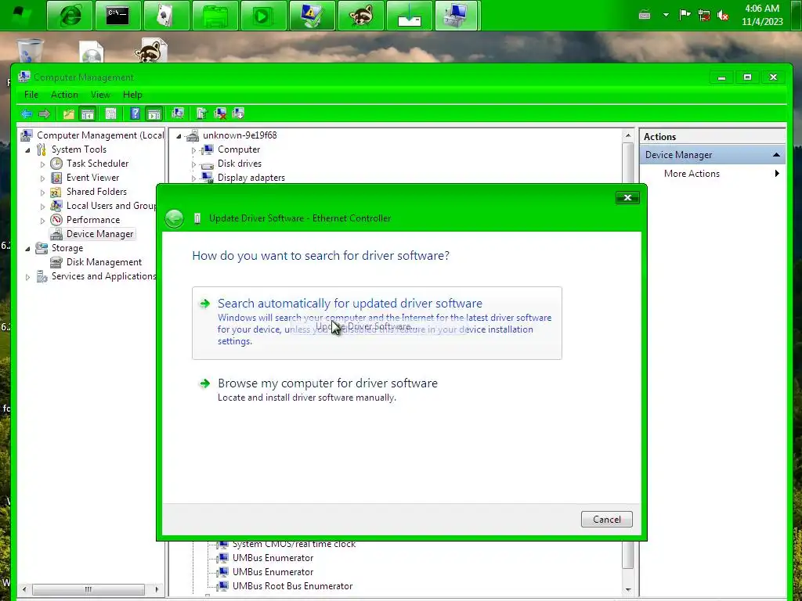Click the muted speaker tray icon
This screenshot has height=601, width=802.
pos(723,16)
